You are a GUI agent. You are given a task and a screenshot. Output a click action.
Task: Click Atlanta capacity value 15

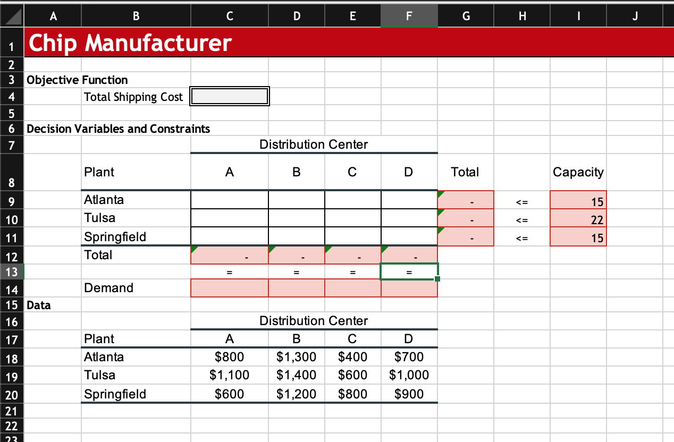578,200
